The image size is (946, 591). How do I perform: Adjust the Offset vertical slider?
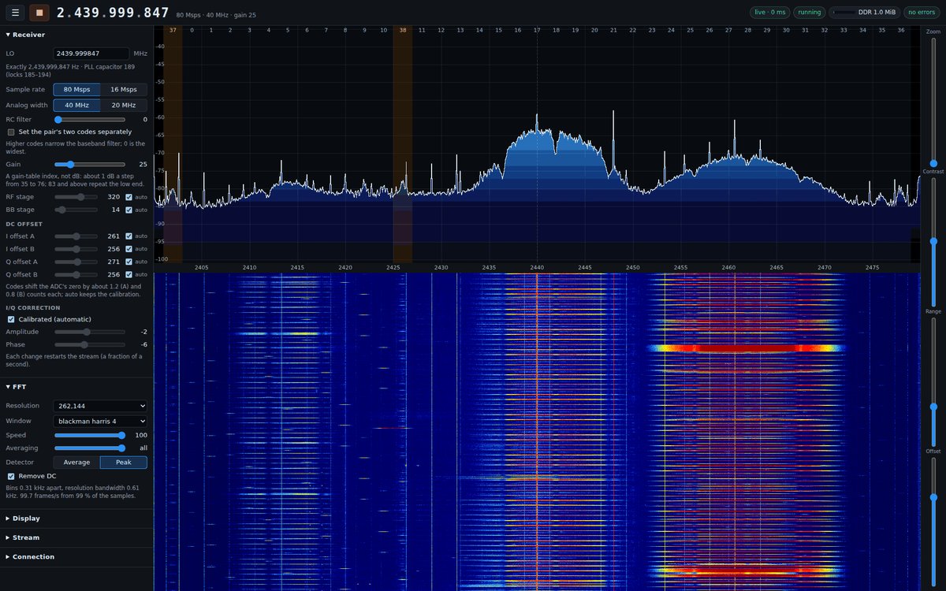933,522
